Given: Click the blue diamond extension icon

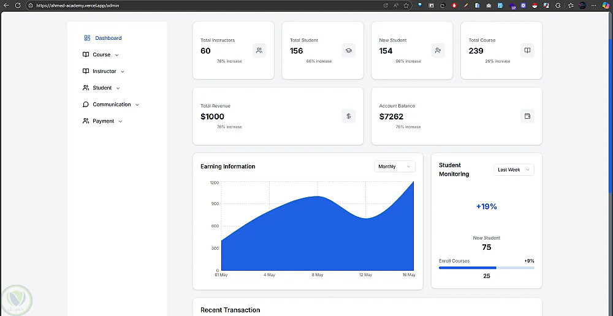Looking at the screenshot, I should coord(421,6).
